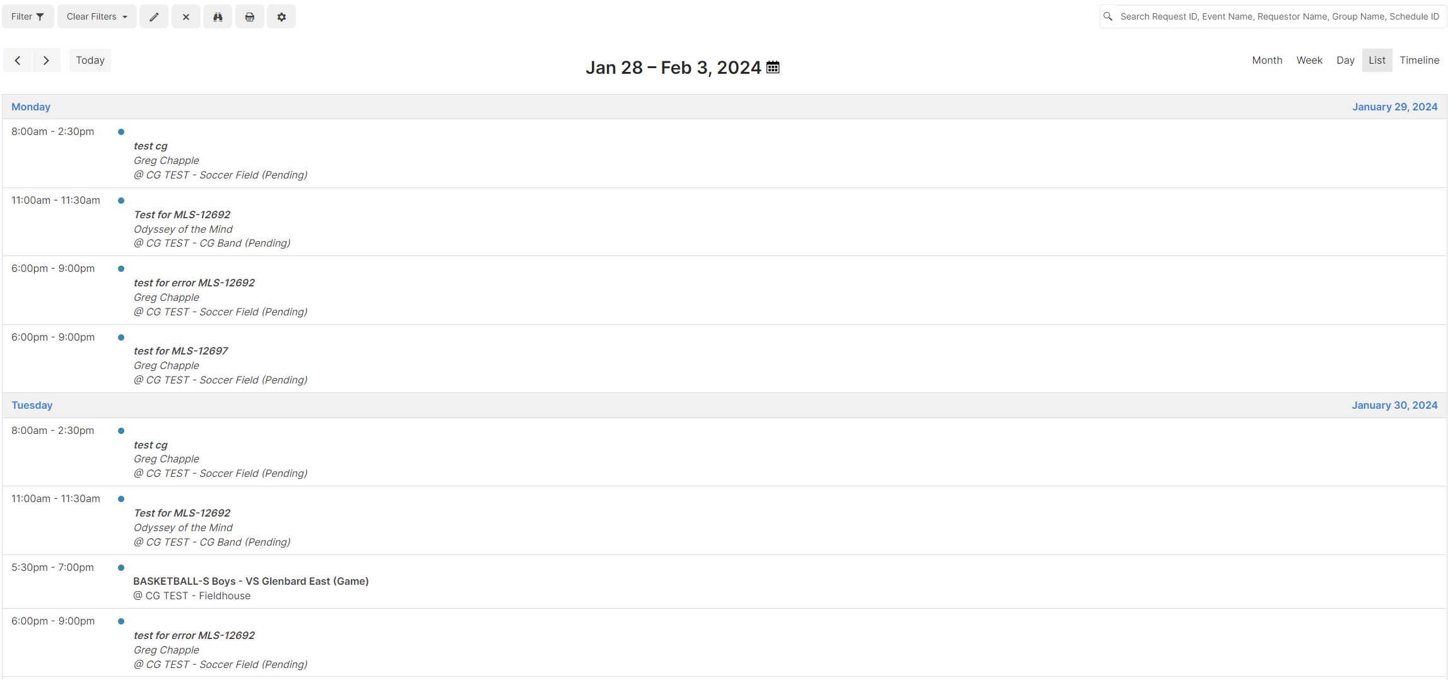Expand the Clear Filters dropdown
The image size is (1455, 680).
(x=96, y=16)
